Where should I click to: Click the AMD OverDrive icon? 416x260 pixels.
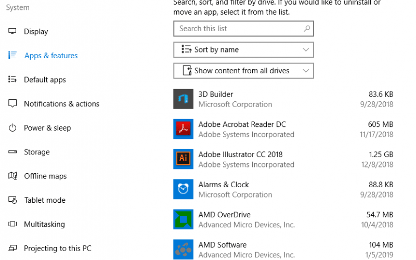coord(183,219)
